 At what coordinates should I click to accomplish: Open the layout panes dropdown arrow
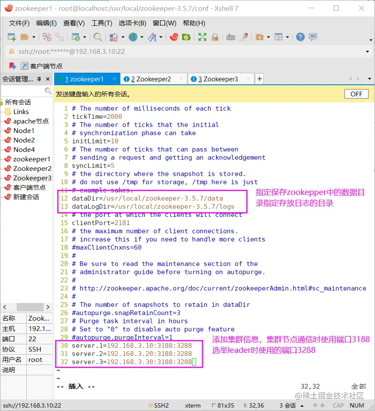pos(288,37)
